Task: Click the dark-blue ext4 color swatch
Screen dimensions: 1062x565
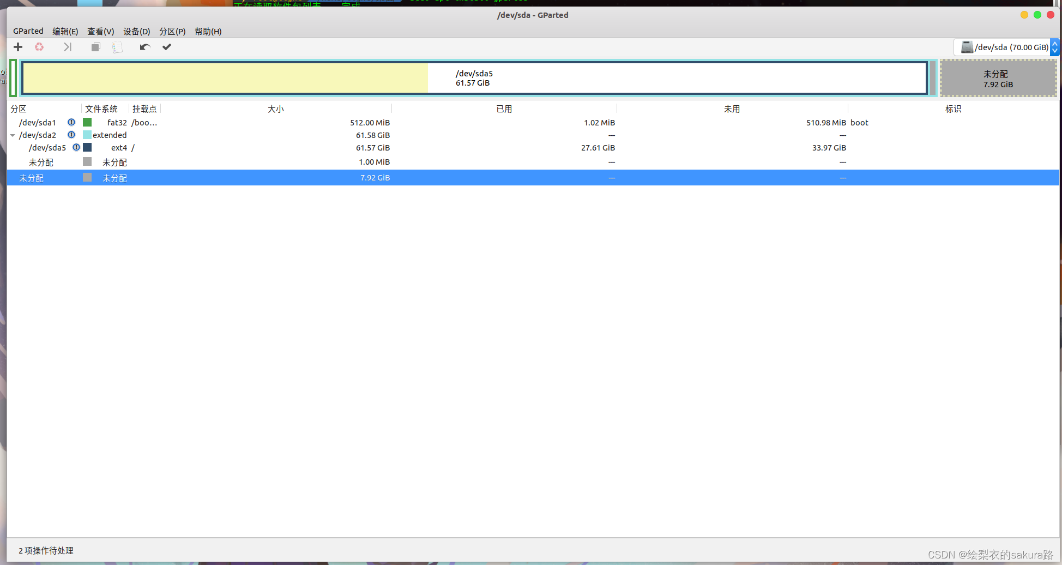Action: [x=87, y=147]
